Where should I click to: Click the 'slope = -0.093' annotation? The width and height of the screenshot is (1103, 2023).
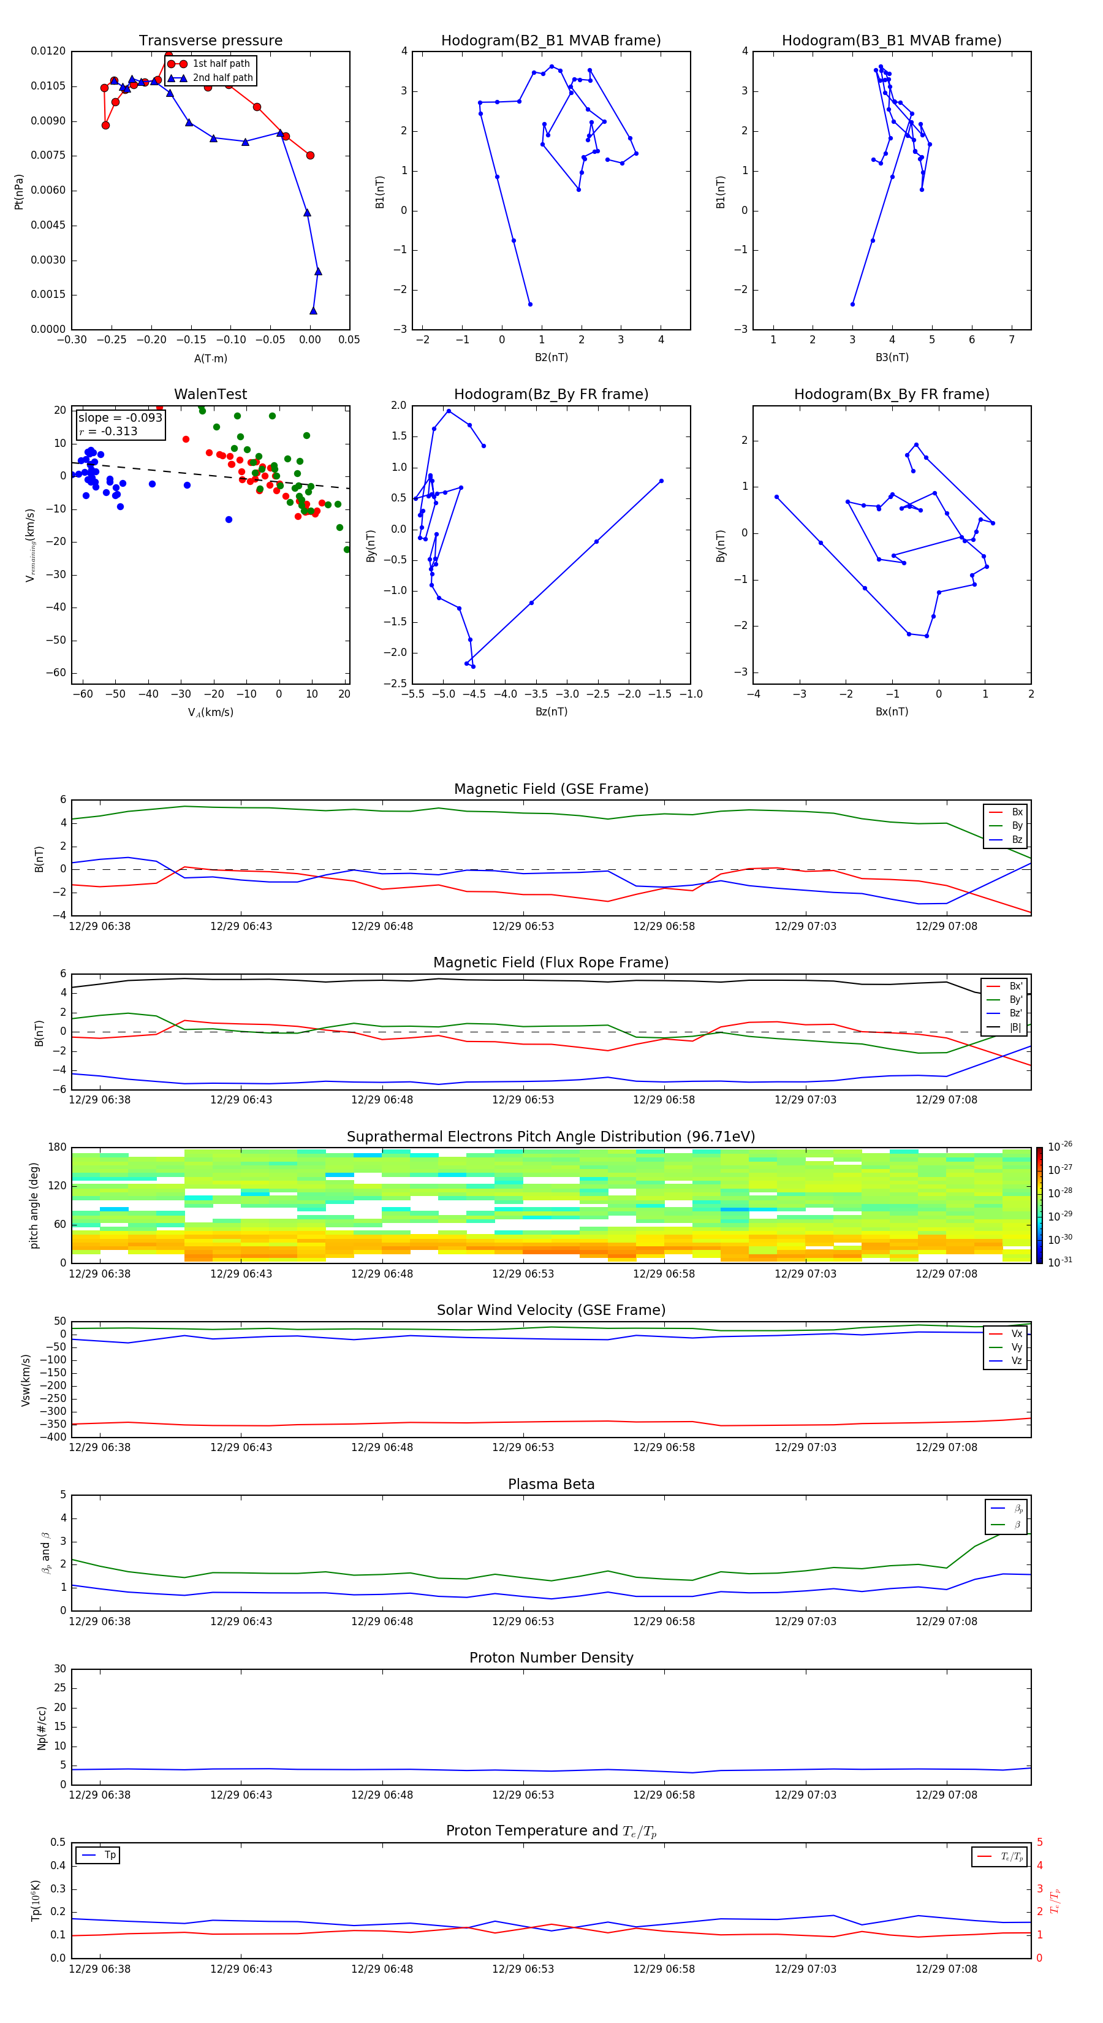tap(120, 418)
